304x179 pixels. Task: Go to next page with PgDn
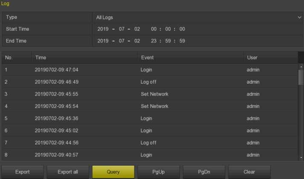tap(204, 172)
